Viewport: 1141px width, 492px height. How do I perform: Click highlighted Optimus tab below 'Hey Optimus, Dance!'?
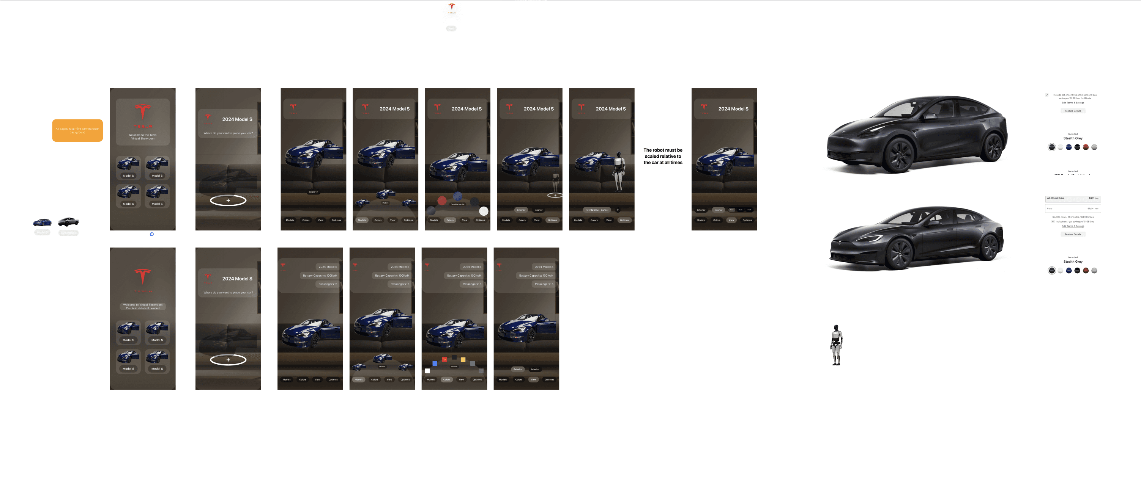coord(624,220)
